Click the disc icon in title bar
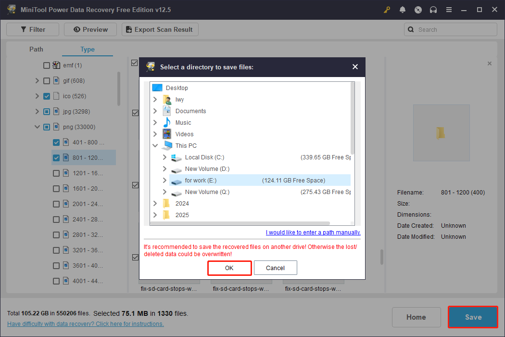Image resolution: width=505 pixels, height=337 pixels. 418,10
